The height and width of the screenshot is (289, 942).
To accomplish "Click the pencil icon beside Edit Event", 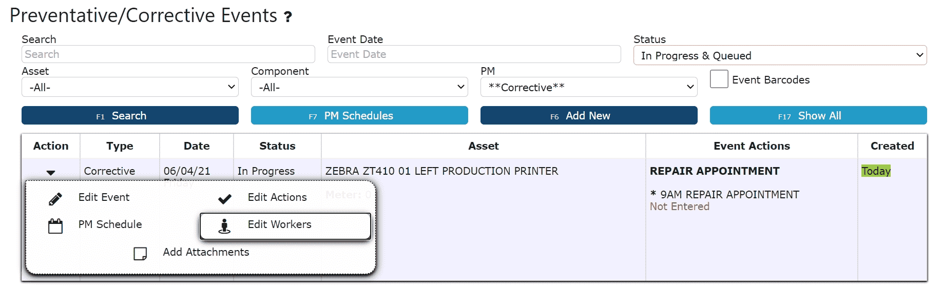I will pyautogui.click(x=55, y=199).
